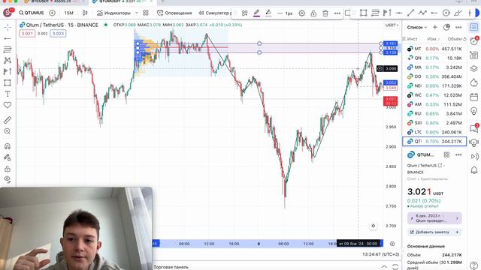Sort watchlist by Объём column

coord(454,39)
